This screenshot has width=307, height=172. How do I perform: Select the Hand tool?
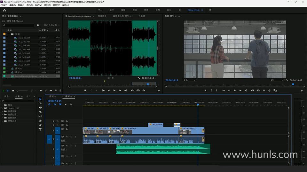[40, 125]
